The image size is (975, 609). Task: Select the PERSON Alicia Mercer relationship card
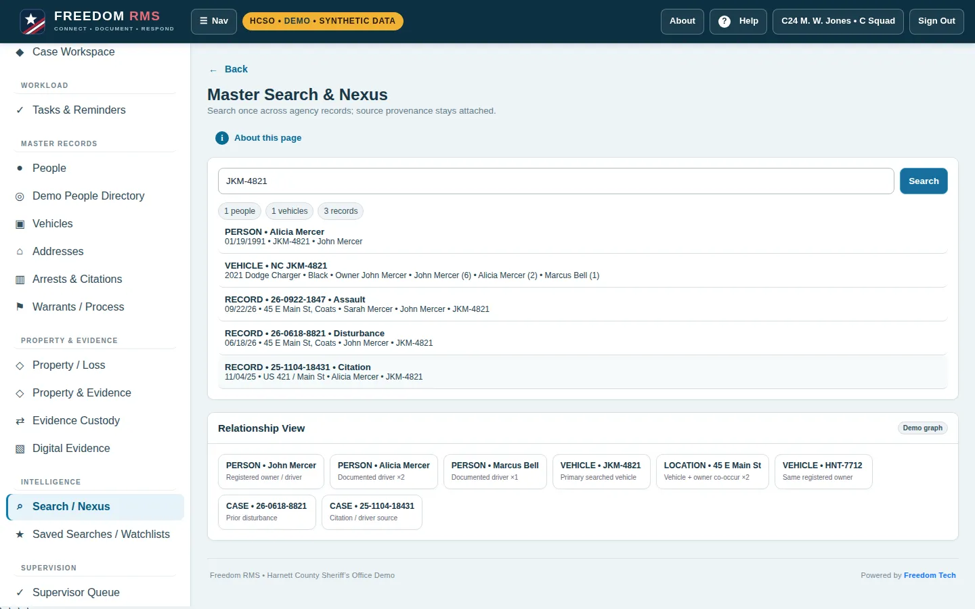[384, 472]
